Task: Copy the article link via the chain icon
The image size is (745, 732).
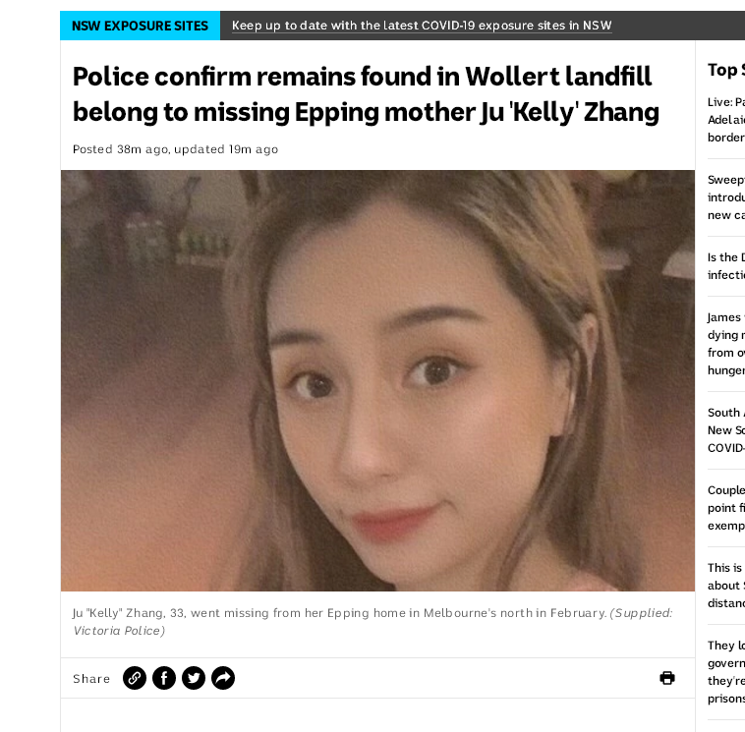Action: [135, 678]
